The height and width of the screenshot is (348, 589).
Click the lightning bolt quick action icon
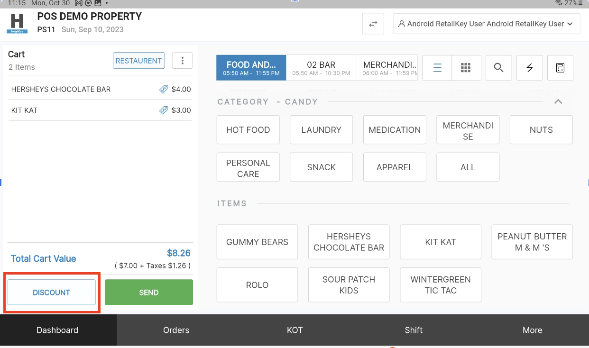click(529, 68)
